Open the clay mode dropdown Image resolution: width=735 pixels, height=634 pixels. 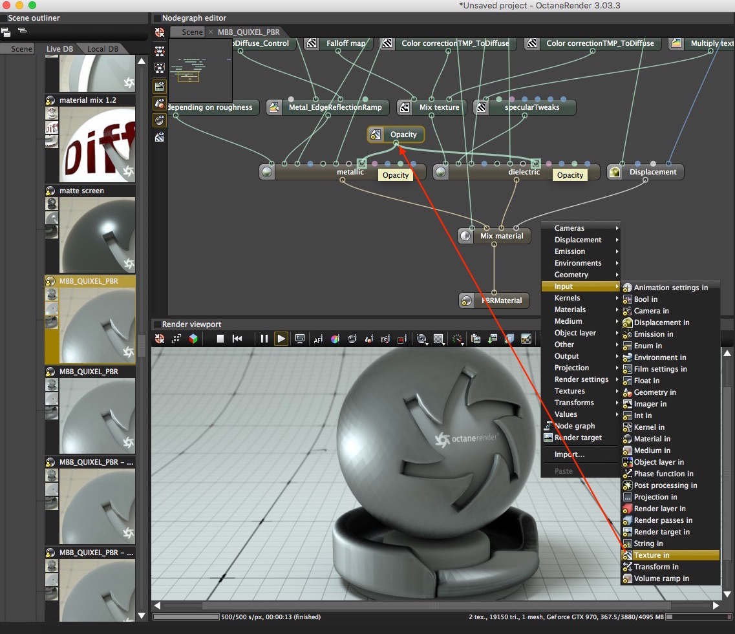click(457, 339)
